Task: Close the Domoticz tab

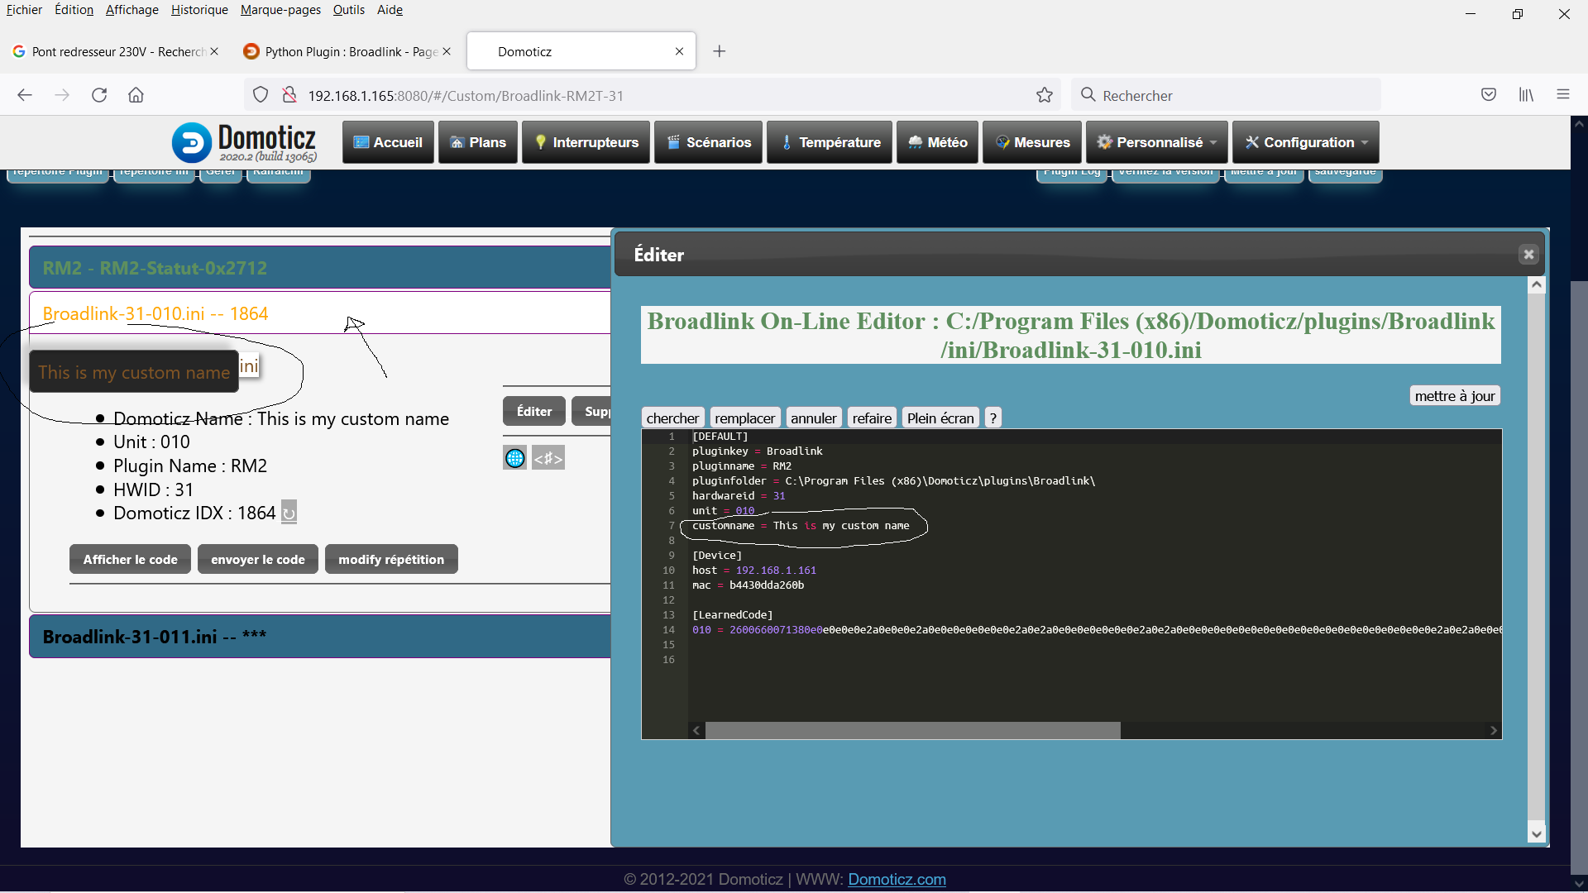Action: point(679,51)
